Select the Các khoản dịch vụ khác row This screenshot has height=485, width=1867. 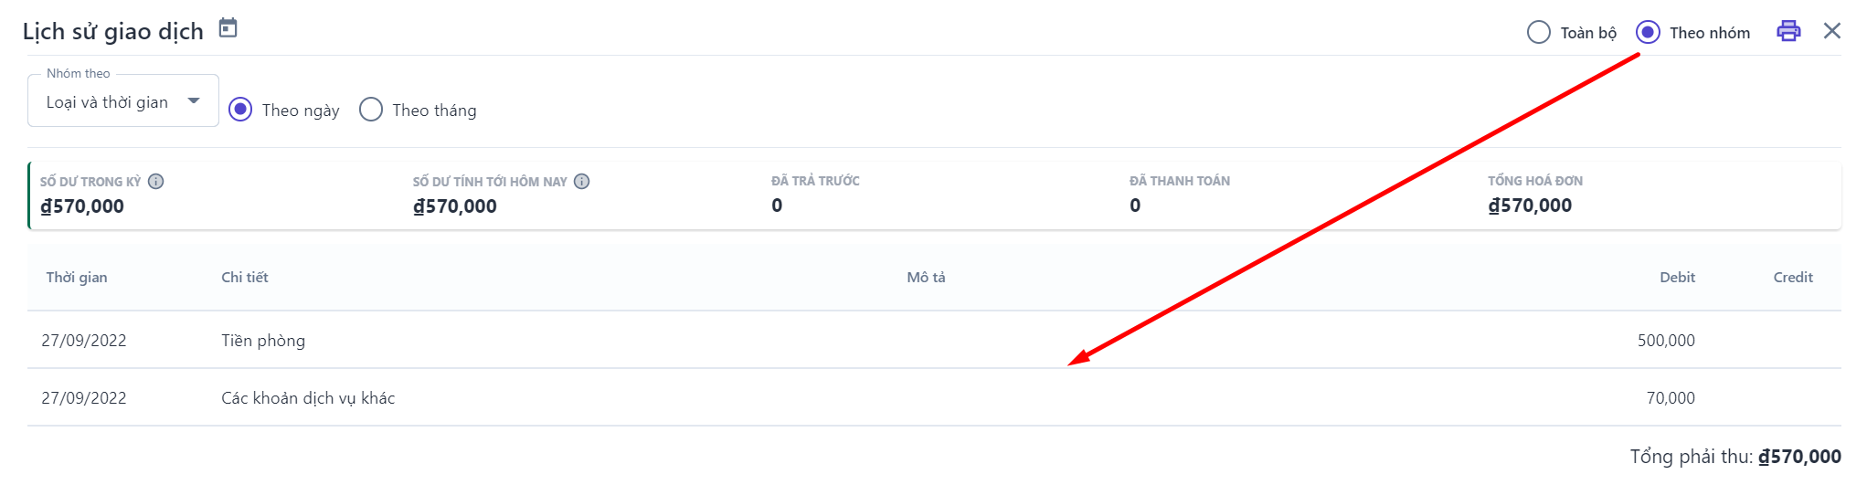(308, 398)
